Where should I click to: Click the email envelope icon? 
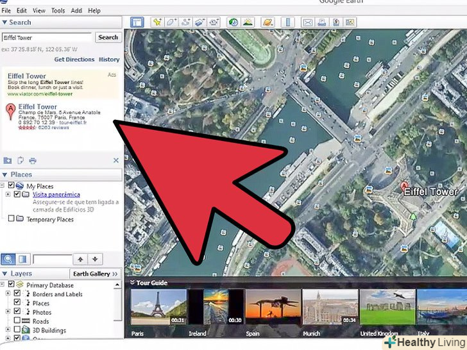[307, 22]
